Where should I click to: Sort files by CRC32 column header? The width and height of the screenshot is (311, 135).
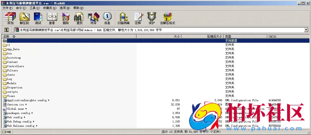point(272,37)
